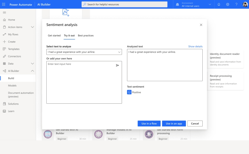Collapse the left navigation hamburger menu
The height and width of the screenshot is (154, 249).
(4, 12)
